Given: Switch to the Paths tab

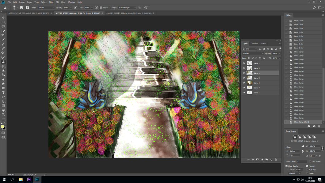Looking at the screenshot, I should point(263,44).
